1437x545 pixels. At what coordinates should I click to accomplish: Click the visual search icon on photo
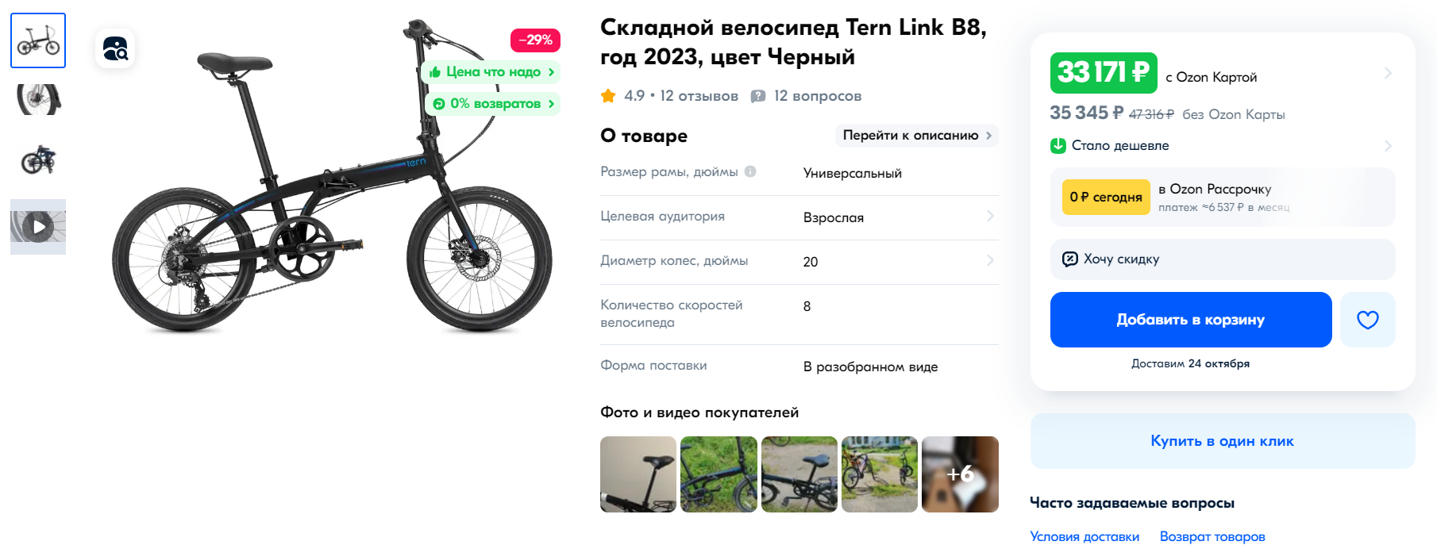coord(115,48)
